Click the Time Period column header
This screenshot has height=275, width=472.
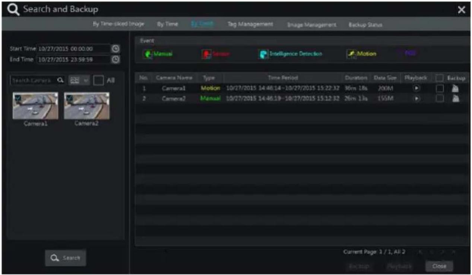pyautogui.click(x=283, y=78)
